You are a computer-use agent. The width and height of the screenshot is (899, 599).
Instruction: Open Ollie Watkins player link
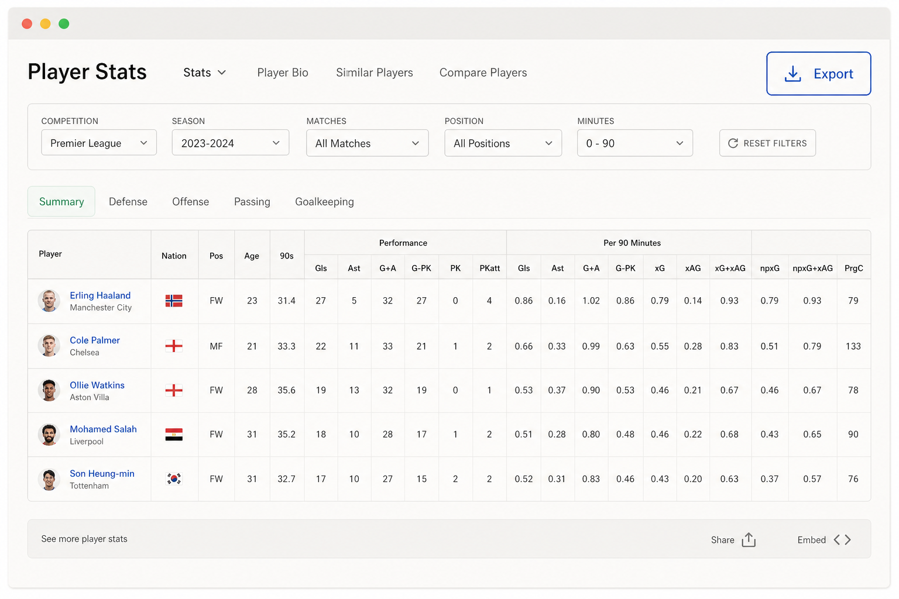coord(97,385)
